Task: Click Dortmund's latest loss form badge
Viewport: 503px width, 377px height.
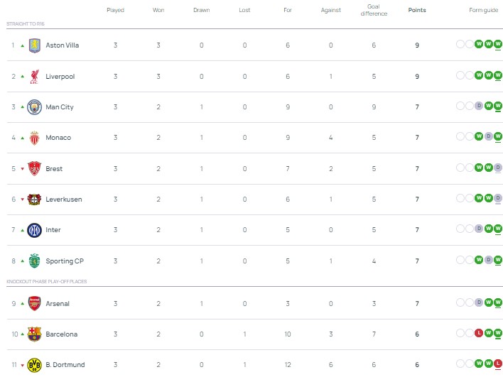Action: click(498, 365)
